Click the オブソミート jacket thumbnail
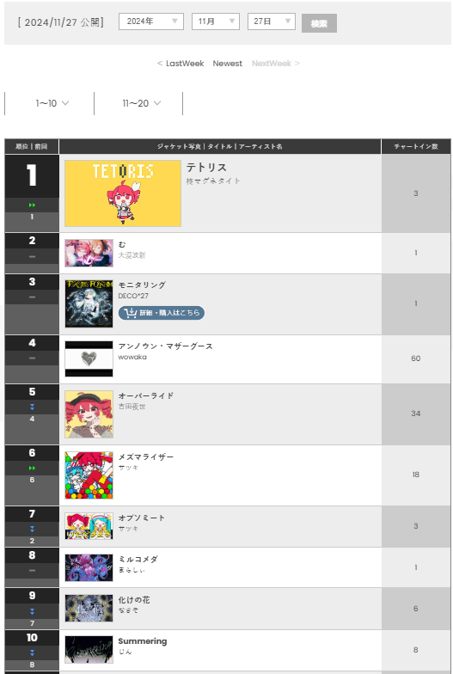 (89, 526)
